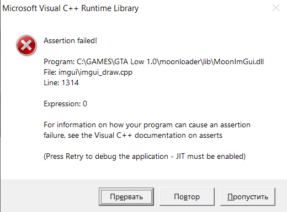Viewport: 287px width, 212px height.
Task: Click the imgui_draw.cpp file line
Action: coord(88,73)
